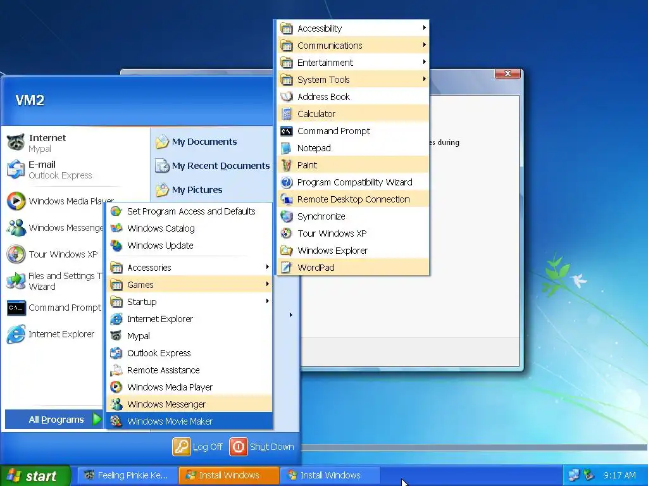Launch Mypal from the All Programs list
The image size is (648, 486).
[190, 336]
